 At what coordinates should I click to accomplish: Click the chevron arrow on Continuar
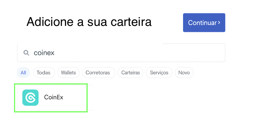[219, 23]
